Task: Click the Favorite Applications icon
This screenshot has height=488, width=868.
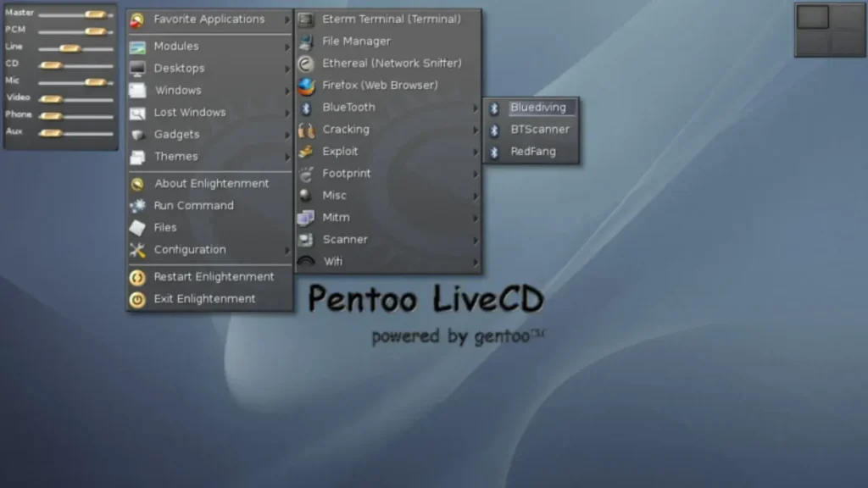Action: 137,20
